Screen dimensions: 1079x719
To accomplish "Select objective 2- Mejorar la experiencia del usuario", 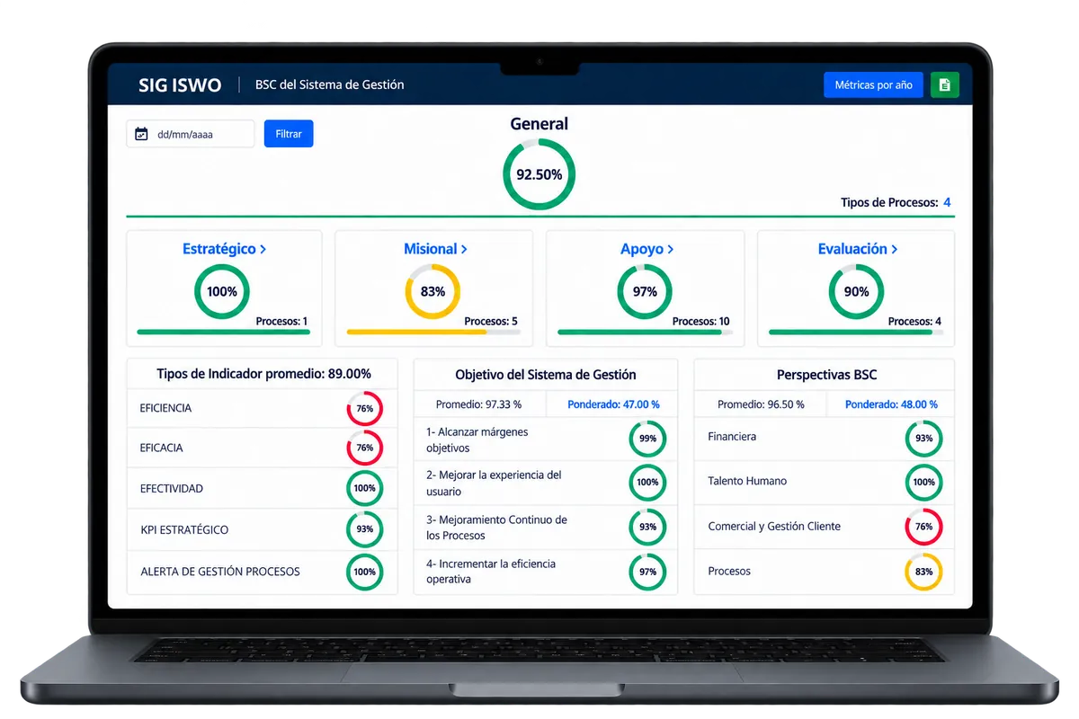I will pyautogui.click(x=545, y=484).
